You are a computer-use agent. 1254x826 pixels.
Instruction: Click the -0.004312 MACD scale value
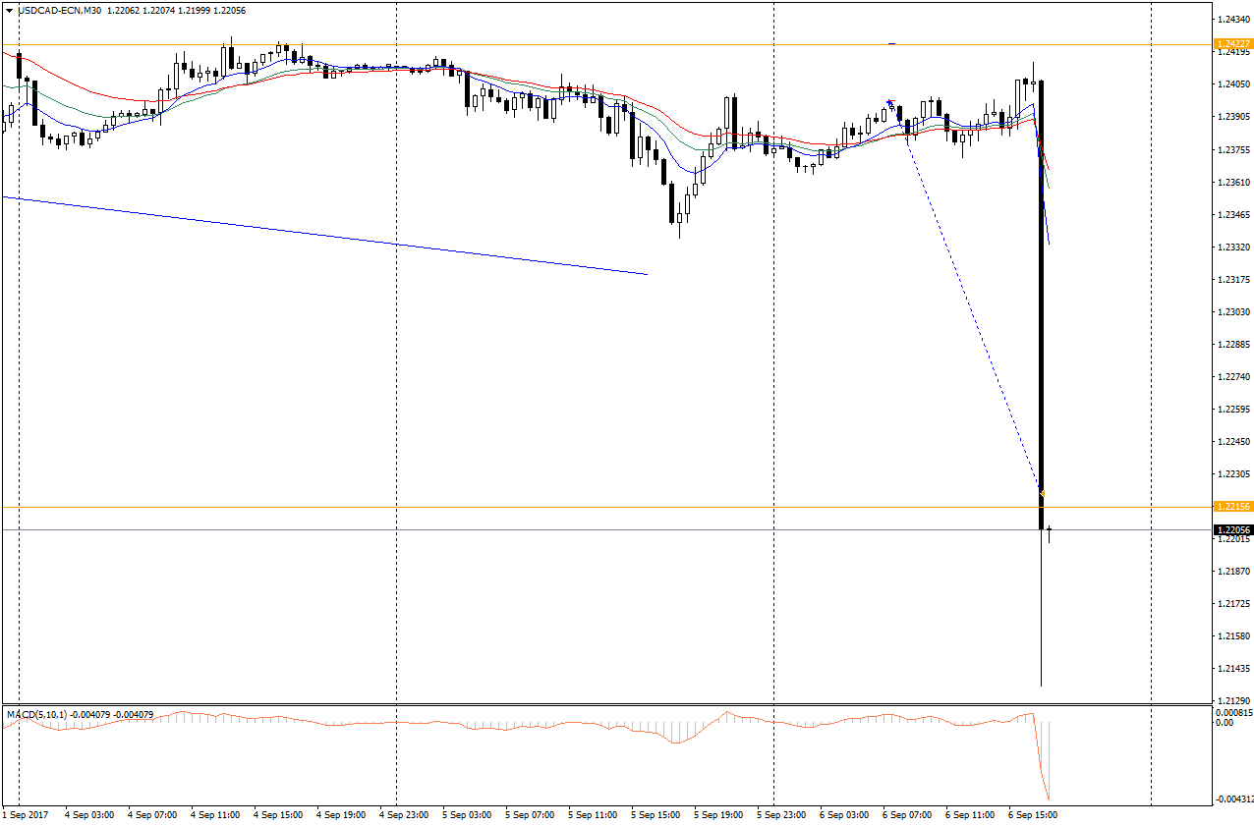tap(1233, 798)
